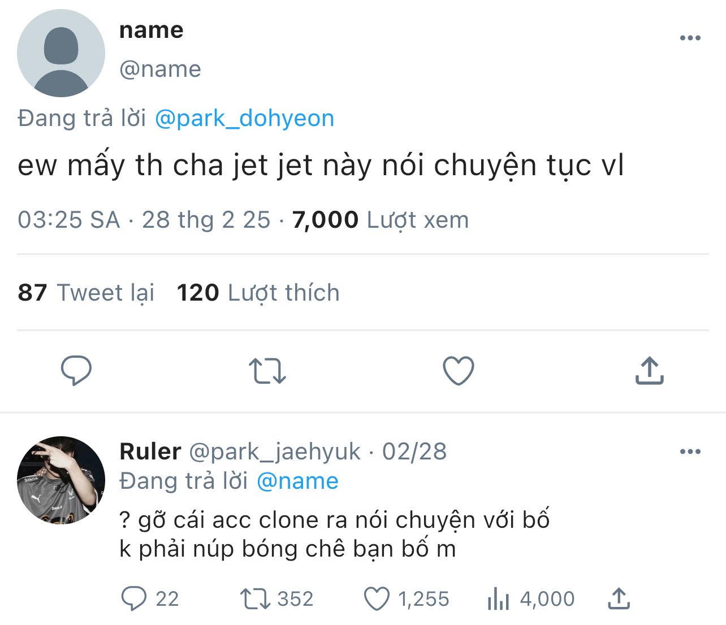726x625 pixels.
Task: Click the share icon under main tweet
Action: pos(649,371)
